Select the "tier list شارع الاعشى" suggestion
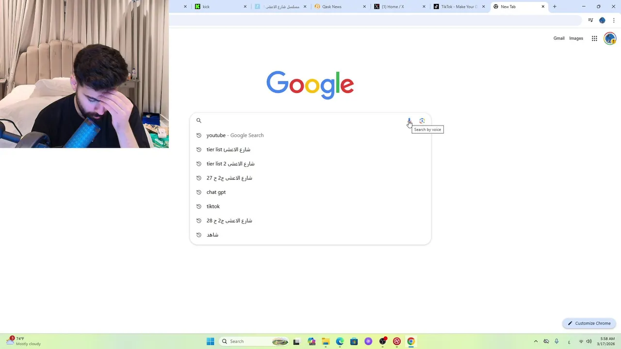The image size is (621, 349). pyautogui.click(x=310, y=149)
